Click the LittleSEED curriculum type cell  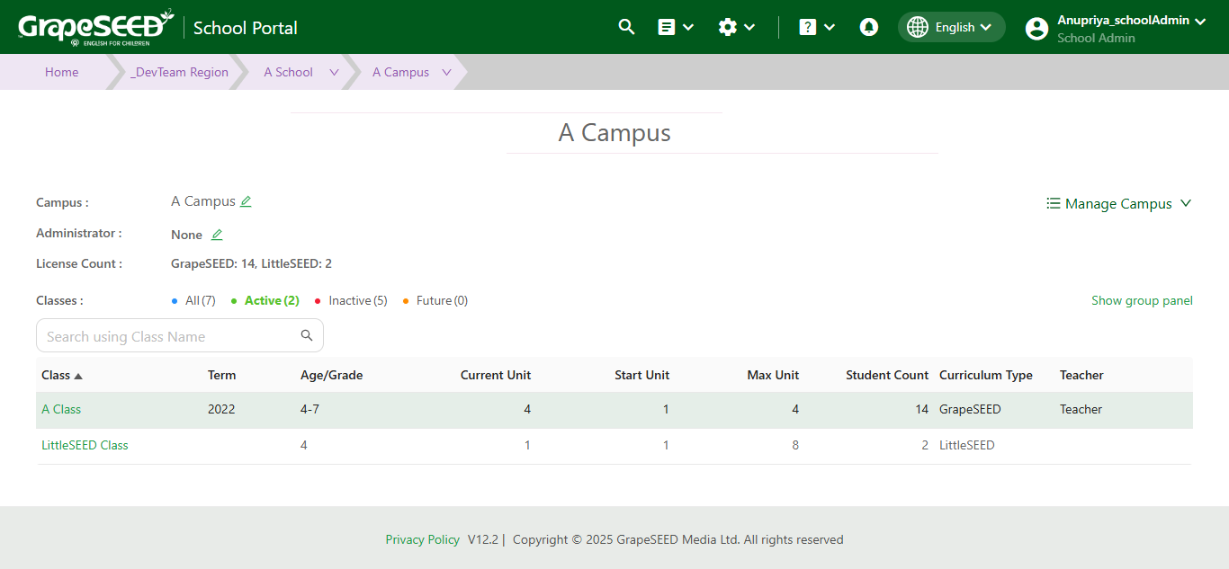[967, 445]
